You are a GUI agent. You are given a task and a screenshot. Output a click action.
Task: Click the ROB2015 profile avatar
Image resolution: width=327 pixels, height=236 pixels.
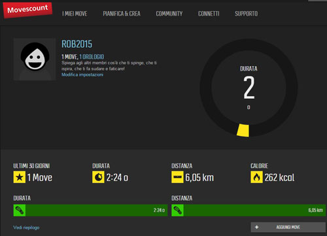(x=35, y=59)
